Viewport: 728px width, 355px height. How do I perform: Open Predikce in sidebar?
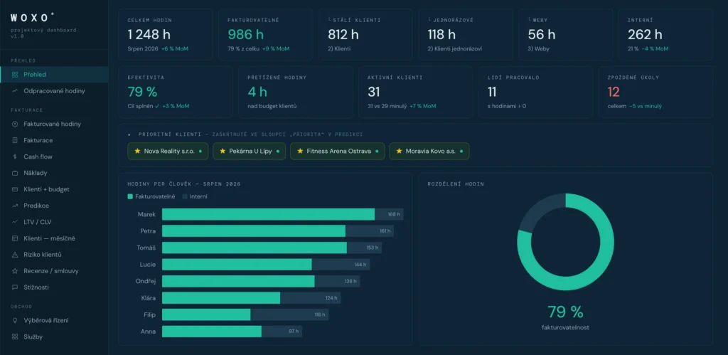coord(54,206)
